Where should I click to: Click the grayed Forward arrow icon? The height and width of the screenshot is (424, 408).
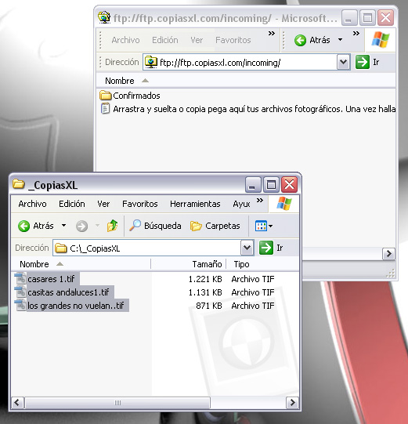[81, 226]
